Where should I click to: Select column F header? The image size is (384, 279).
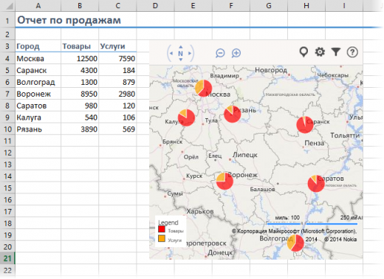coord(231,5)
